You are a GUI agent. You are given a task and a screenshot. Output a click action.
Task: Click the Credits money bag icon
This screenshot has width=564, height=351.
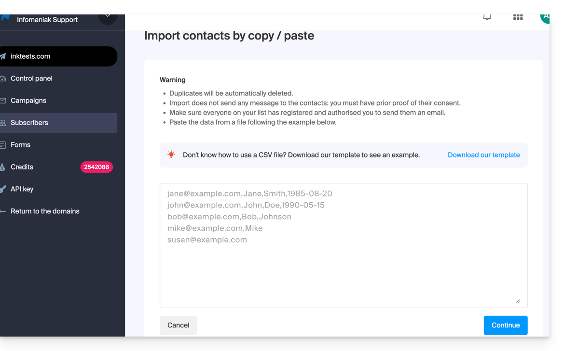pyautogui.click(x=3, y=167)
